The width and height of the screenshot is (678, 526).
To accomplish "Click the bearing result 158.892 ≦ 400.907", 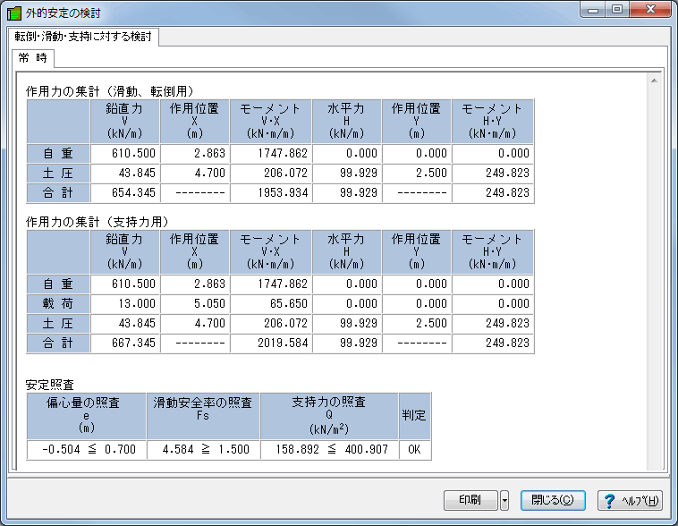I will click(329, 450).
